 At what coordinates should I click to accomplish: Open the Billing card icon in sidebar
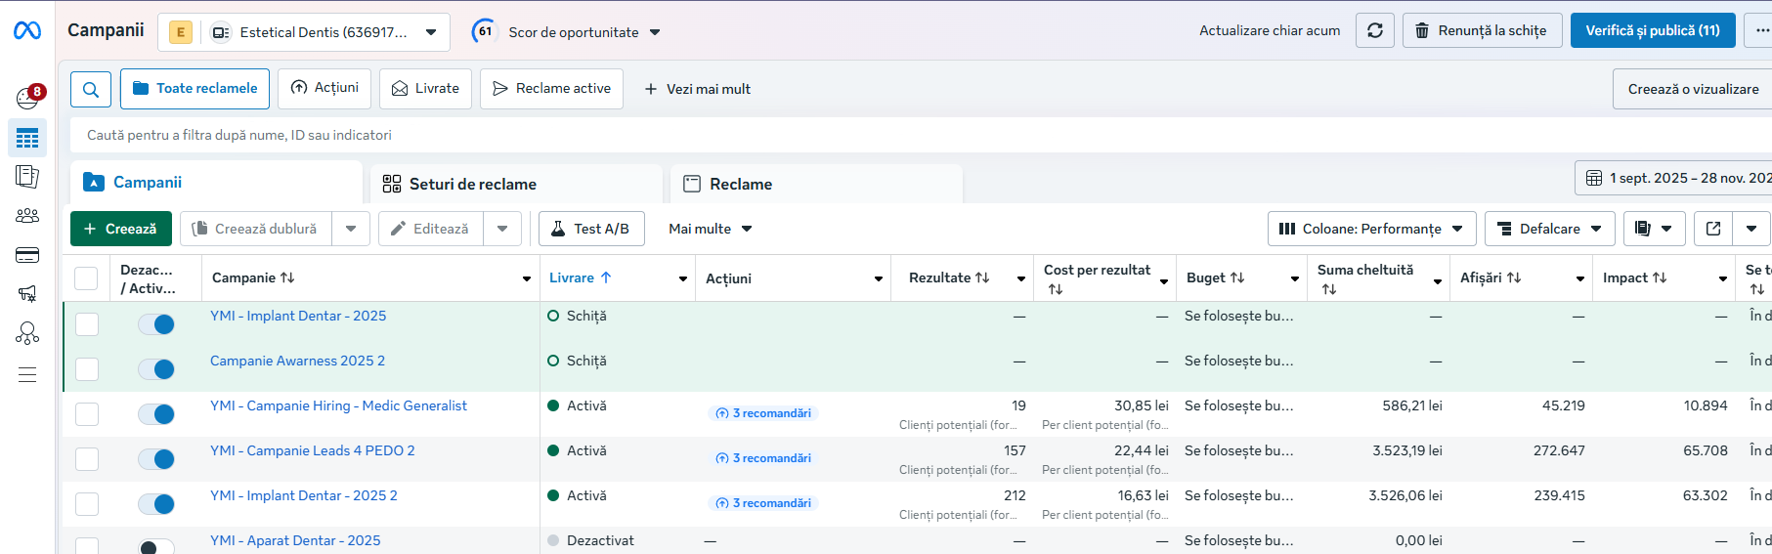tap(27, 255)
